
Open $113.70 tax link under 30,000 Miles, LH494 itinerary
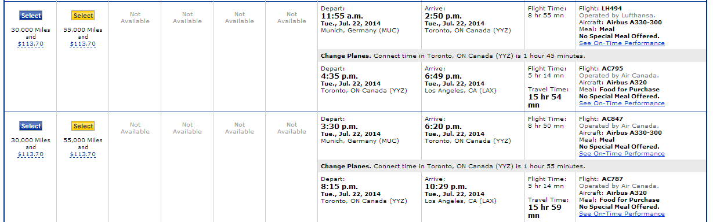[30, 44]
